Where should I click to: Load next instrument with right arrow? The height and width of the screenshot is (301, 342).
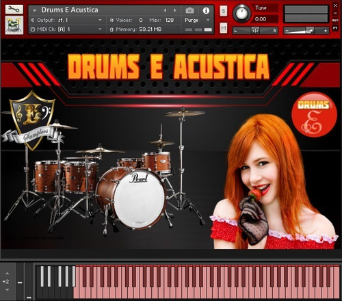click(x=174, y=10)
